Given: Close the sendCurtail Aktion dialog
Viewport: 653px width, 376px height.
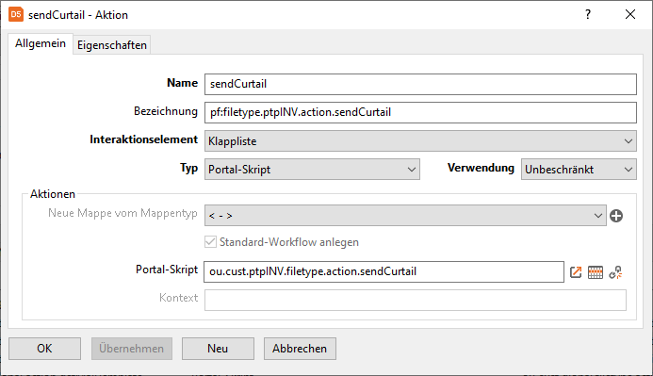Looking at the screenshot, I should [x=630, y=14].
